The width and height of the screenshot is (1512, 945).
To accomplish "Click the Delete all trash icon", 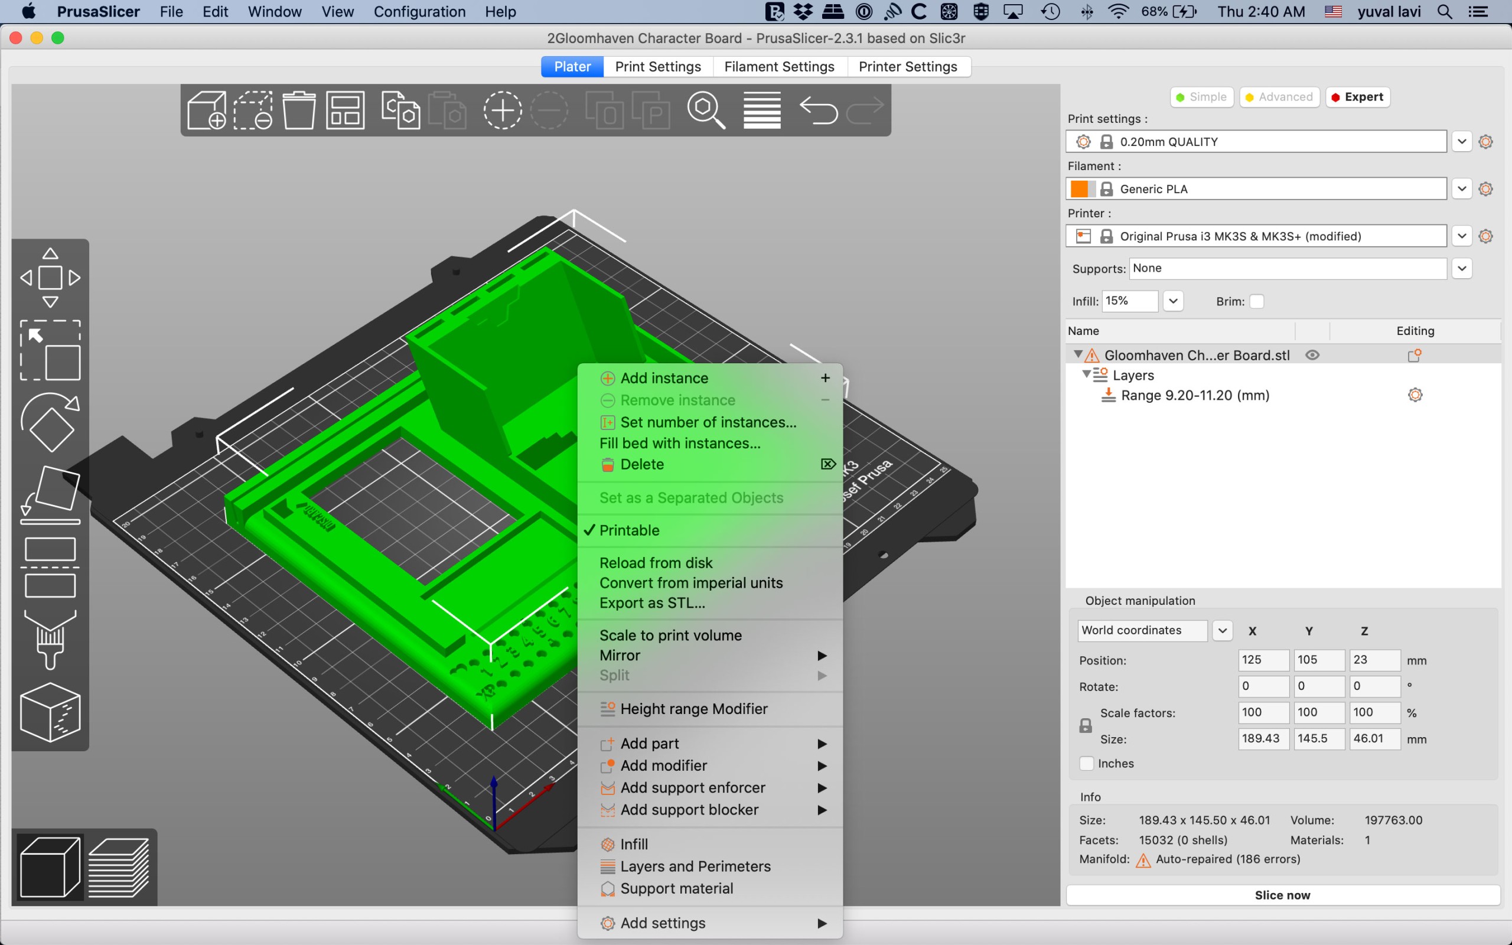I will [299, 110].
